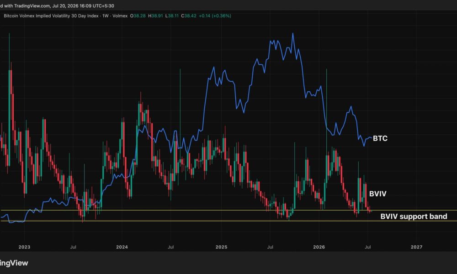The image size is (457, 274).
Task: Click the Jul label between 2024 and 2025
Action: coord(171,247)
